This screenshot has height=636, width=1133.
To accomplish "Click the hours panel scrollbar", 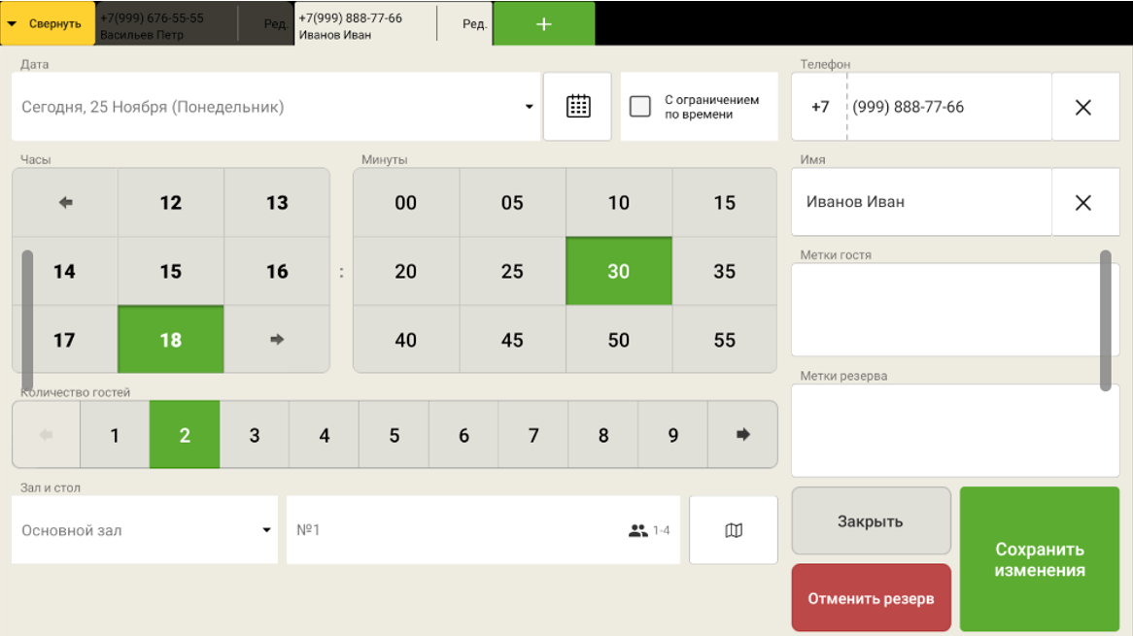I will pyautogui.click(x=27, y=320).
